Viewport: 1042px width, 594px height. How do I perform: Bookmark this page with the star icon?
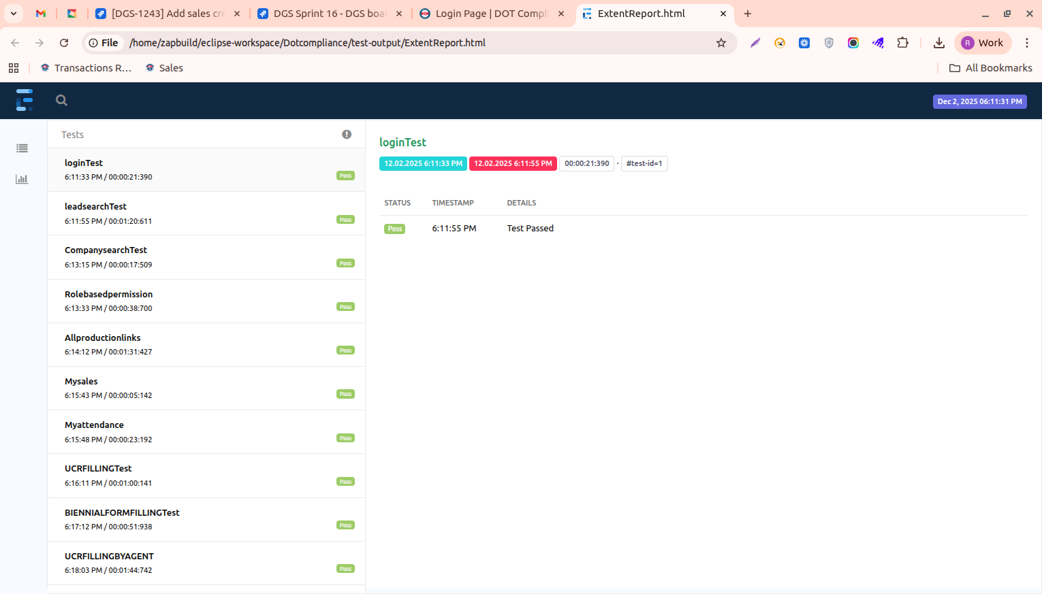[721, 43]
